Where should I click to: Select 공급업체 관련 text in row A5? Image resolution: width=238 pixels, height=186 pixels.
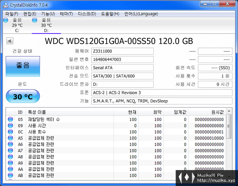41,138
